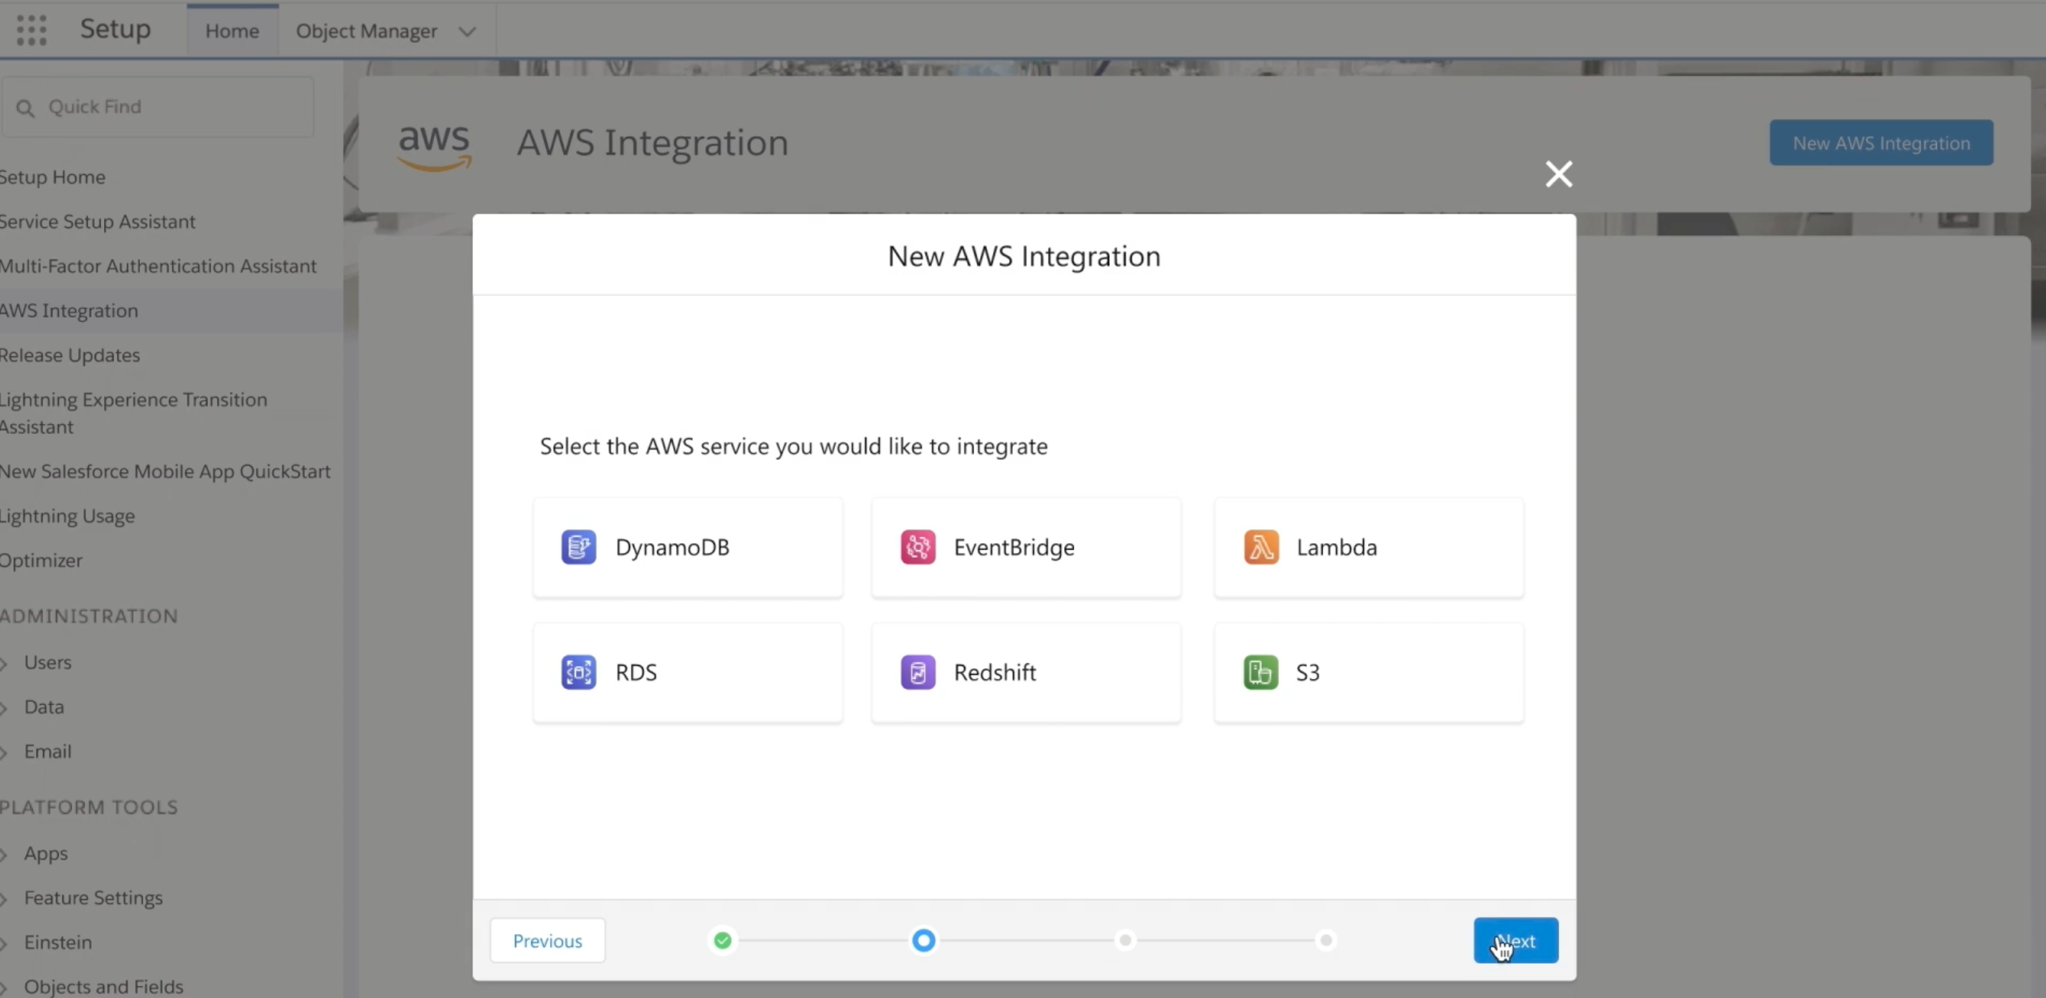Viewport: 2046px width, 998px height.
Task: Select the S3 service icon
Action: coord(1260,672)
